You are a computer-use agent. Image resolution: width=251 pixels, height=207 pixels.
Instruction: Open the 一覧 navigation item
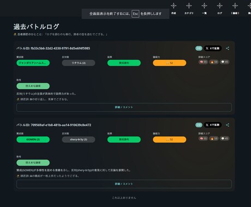pos(204,9)
